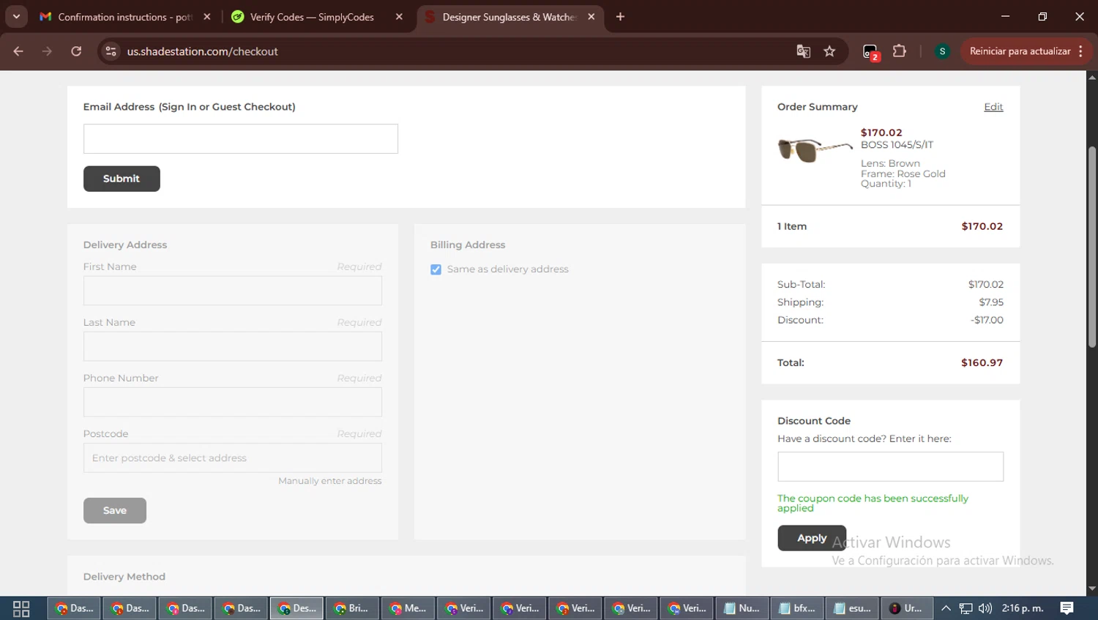
Task: Switch to Bri... Chrome taskbar window
Action: 351,608
